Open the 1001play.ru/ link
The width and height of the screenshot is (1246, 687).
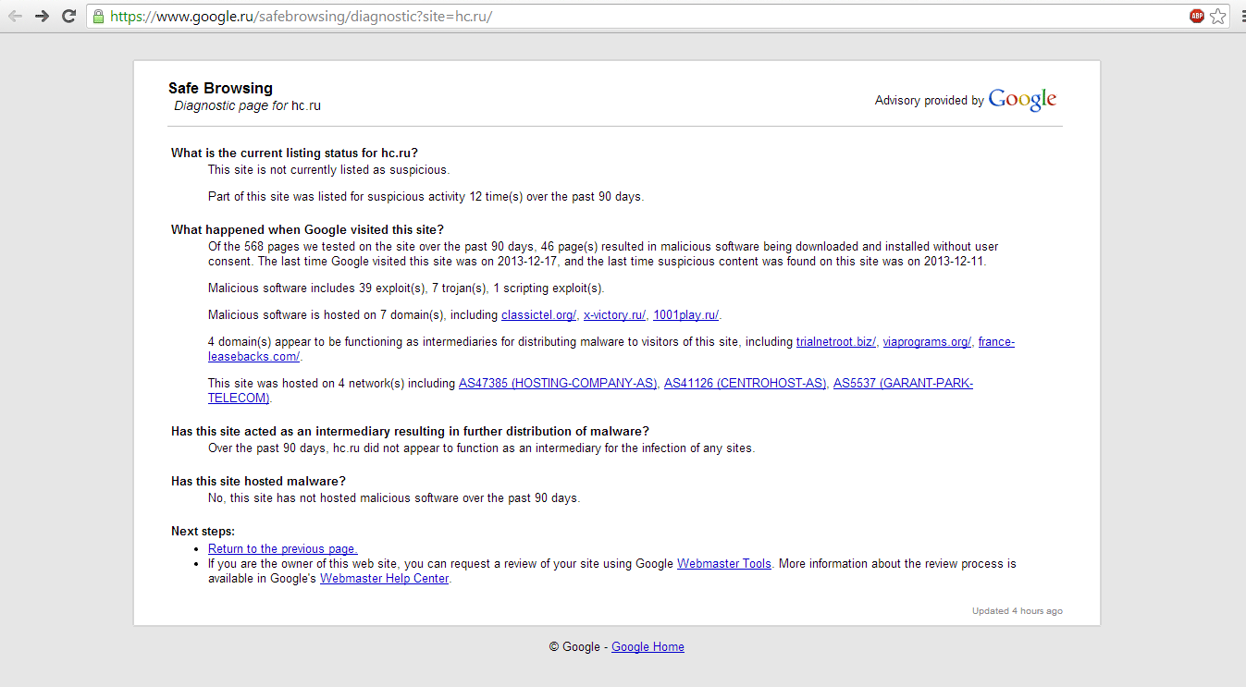(685, 315)
